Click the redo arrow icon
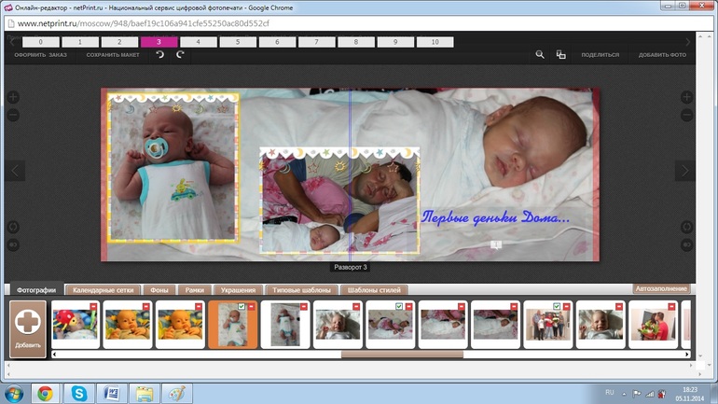 point(180,55)
